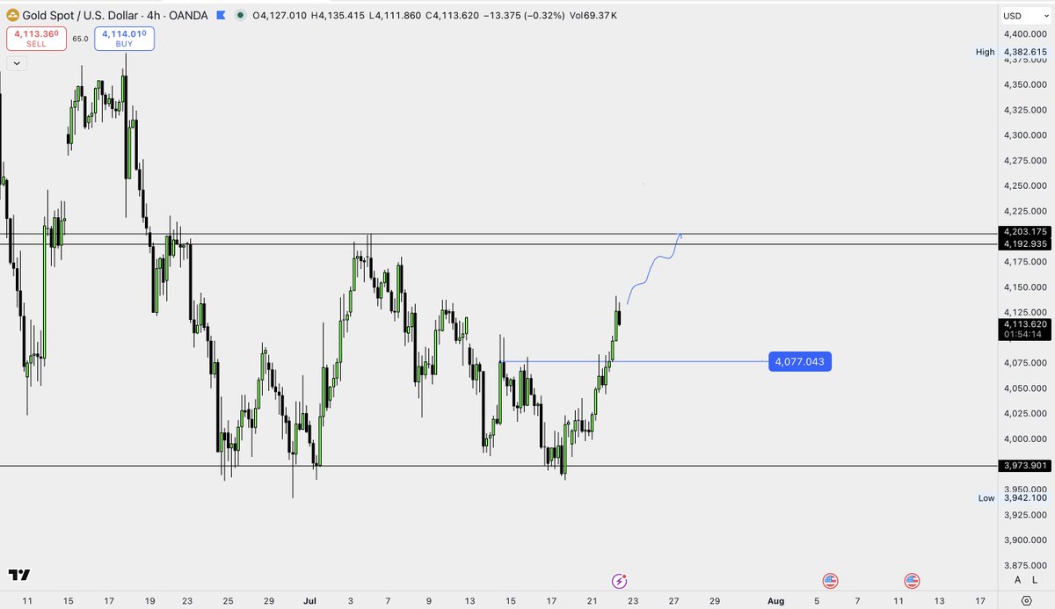Click the 4,300.000 price axis tick
The height and width of the screenshot is (609, 1055).
click(x=1025, y=135)
